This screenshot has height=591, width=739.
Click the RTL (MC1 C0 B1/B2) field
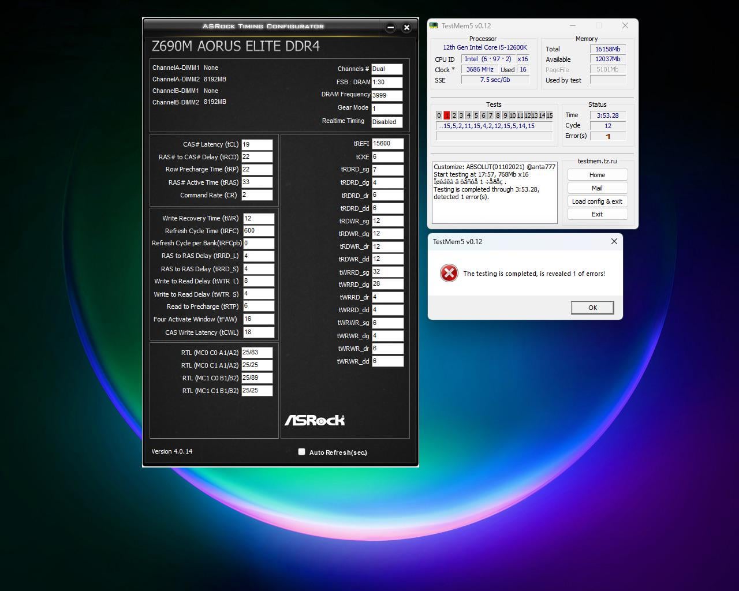[x=257, y=378]
